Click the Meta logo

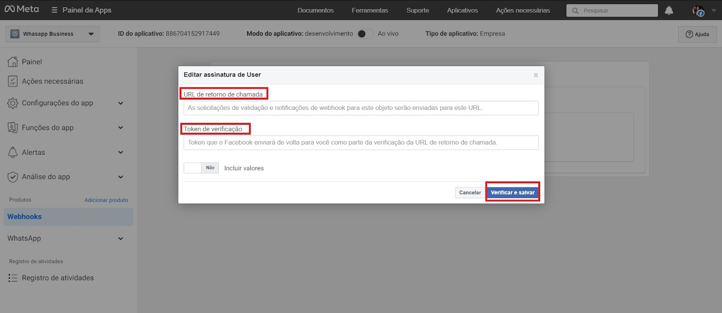click(x=22, y=9)
